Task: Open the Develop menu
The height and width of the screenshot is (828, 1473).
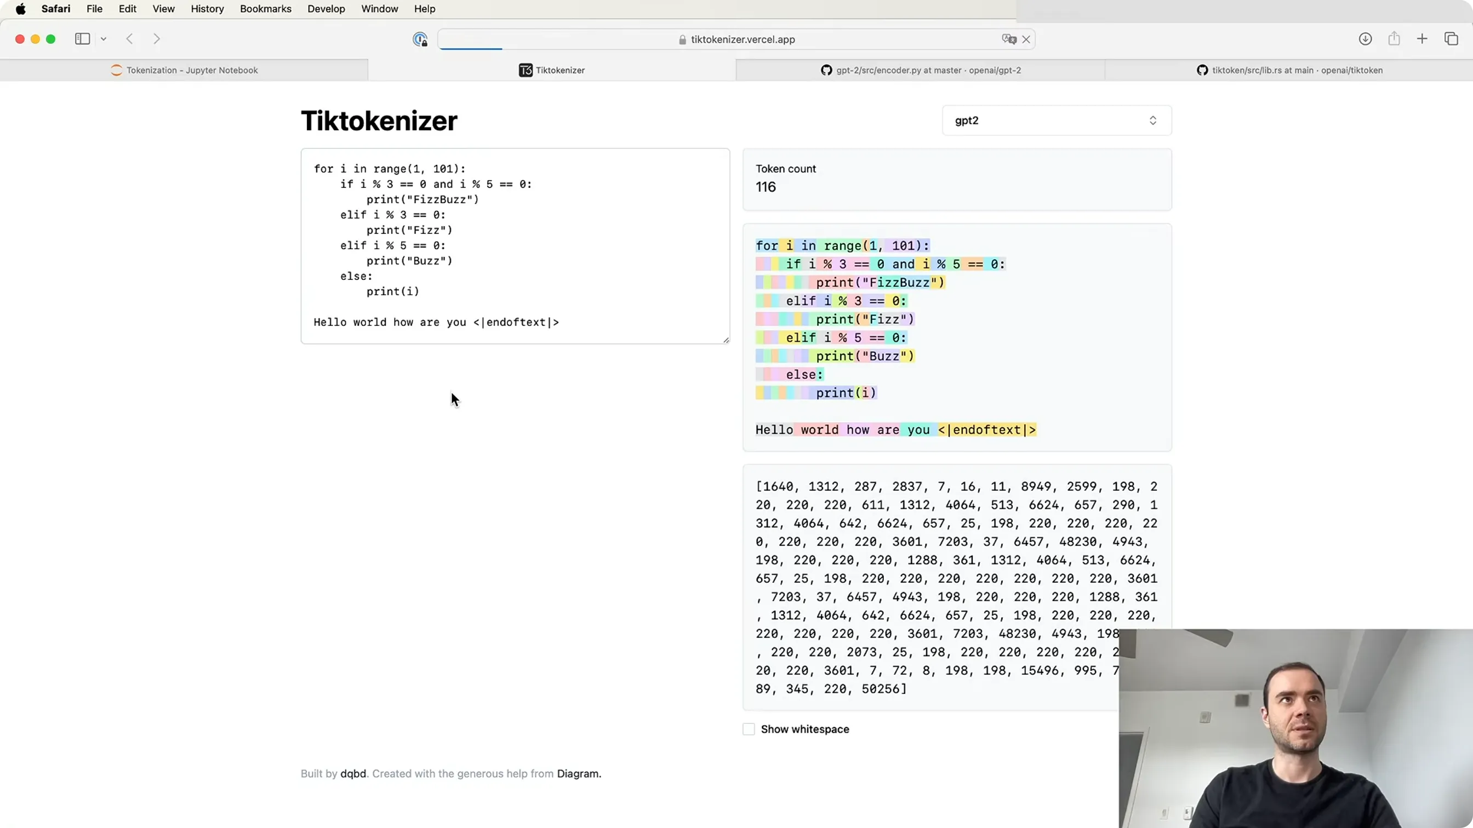Action: point(326,9)
